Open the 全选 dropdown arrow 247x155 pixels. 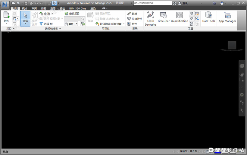click(52, 14)
